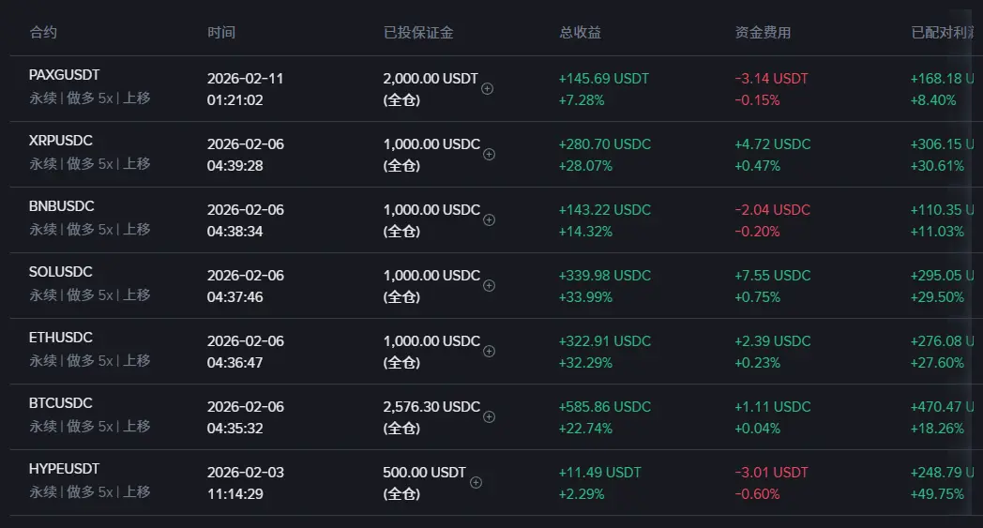This screenshot has width=983, height=528.
Task: Add margin via plus icon in XRPUSDC row
Action: point(490,155)
